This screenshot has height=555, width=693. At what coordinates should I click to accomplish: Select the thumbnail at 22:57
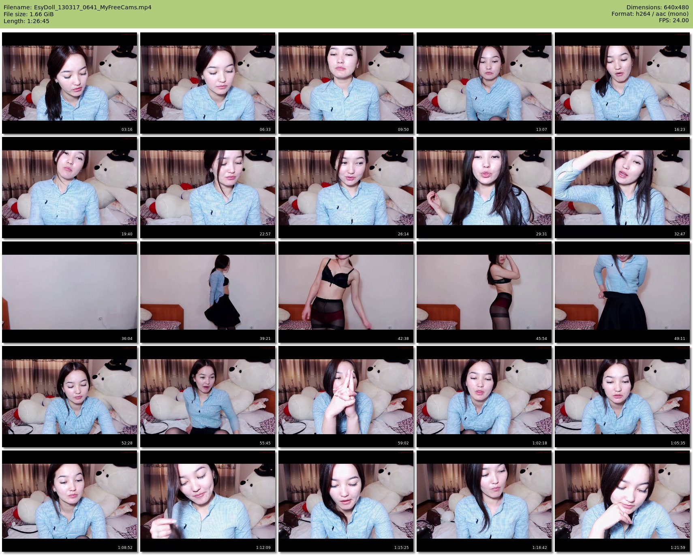point(208,188)
